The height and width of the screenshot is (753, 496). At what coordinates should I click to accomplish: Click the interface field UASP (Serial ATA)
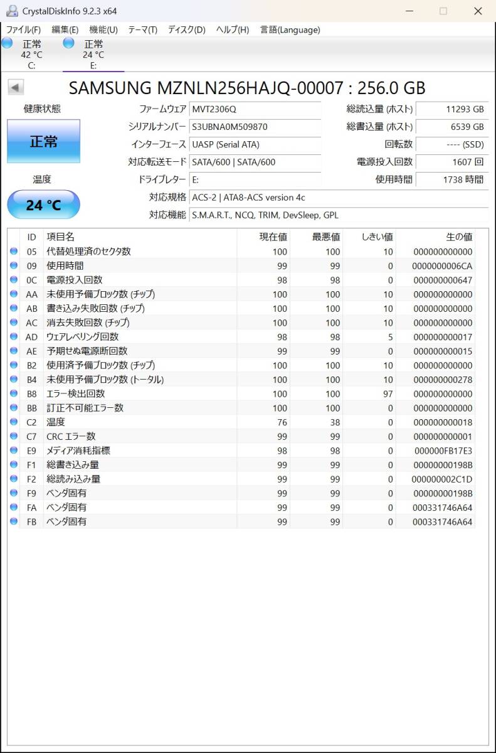tap(255, 144)
